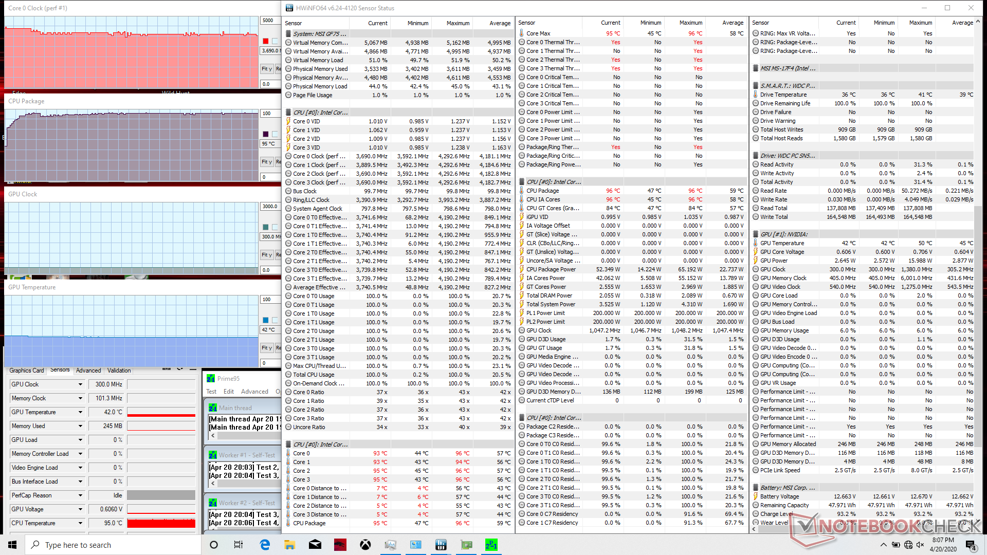
Task: Open Microsoft Edge from the taskbar
Action: 265,545
